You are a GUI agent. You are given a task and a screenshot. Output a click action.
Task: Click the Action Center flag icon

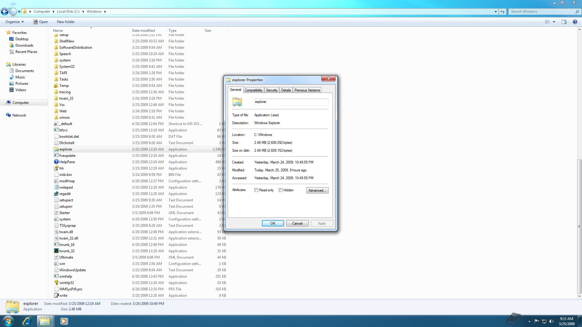[x=537, y=321]
